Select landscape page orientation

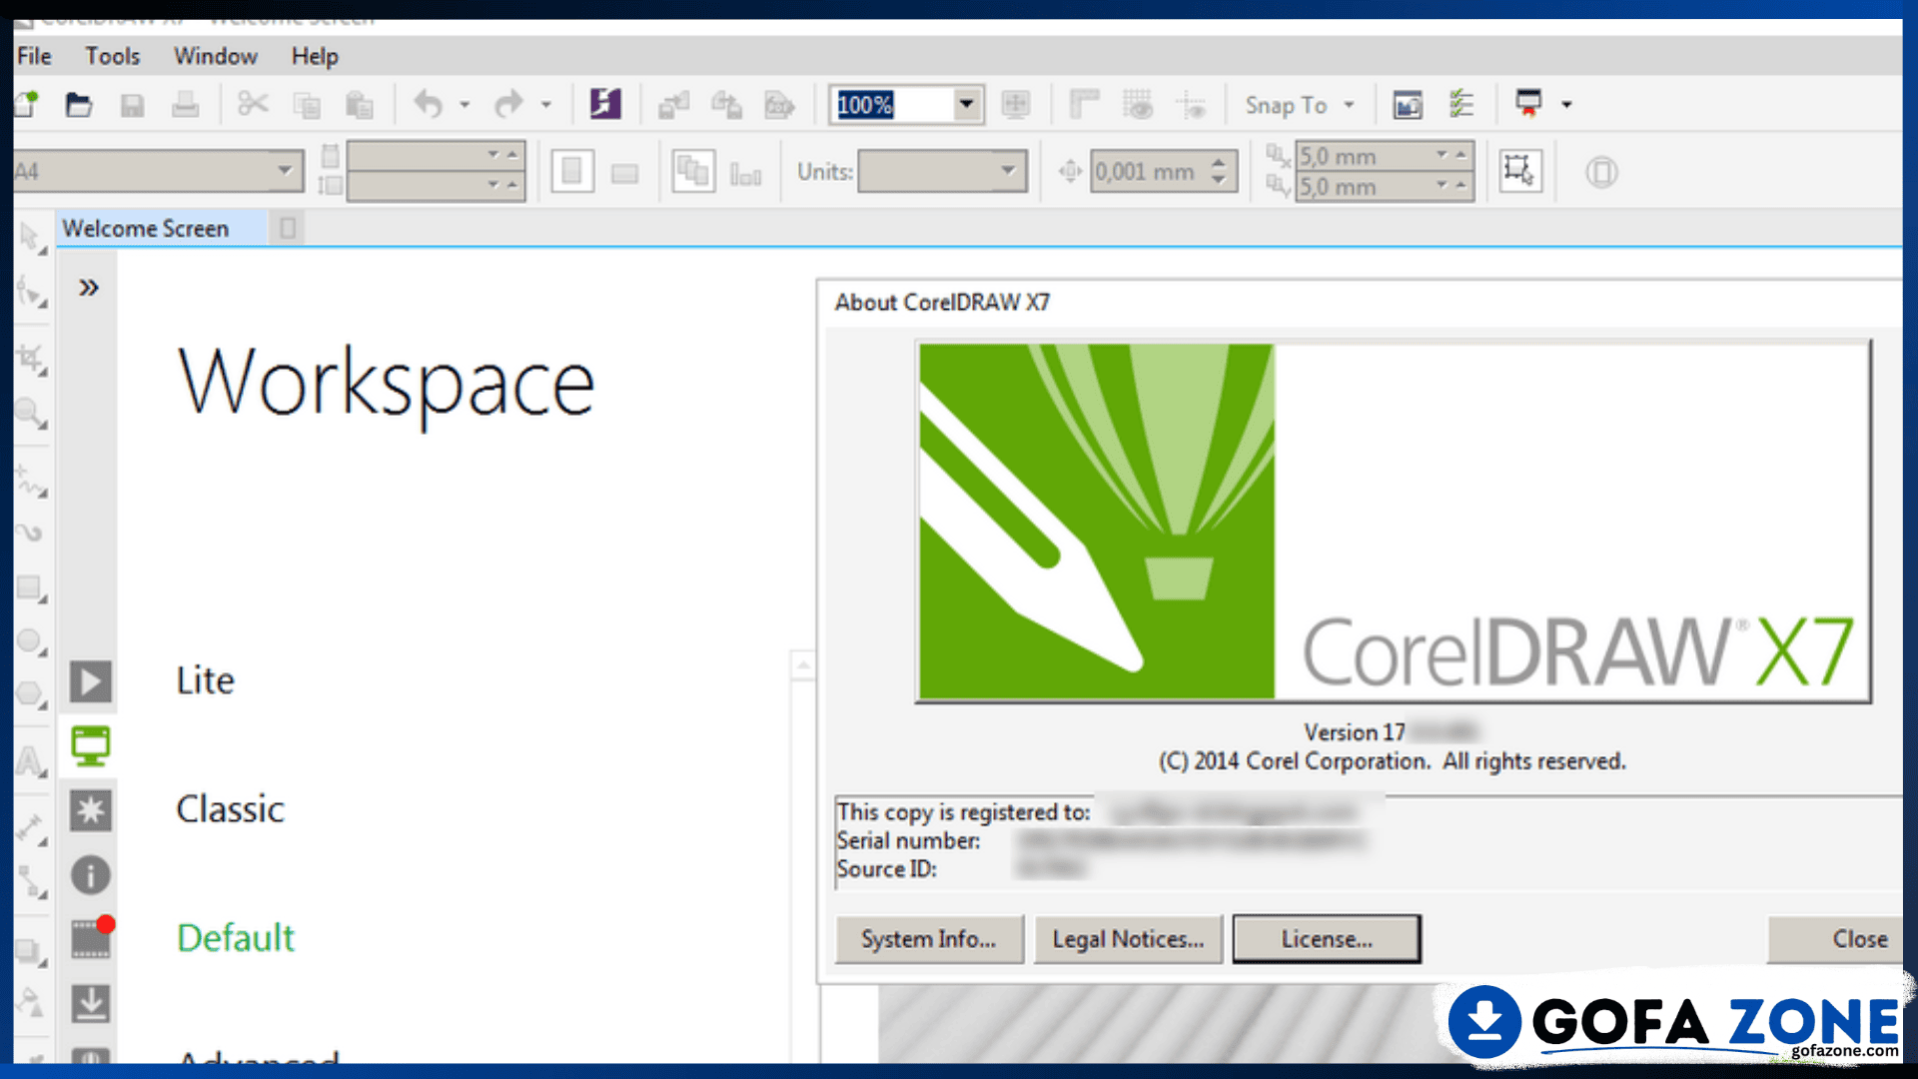coord(625,174)
